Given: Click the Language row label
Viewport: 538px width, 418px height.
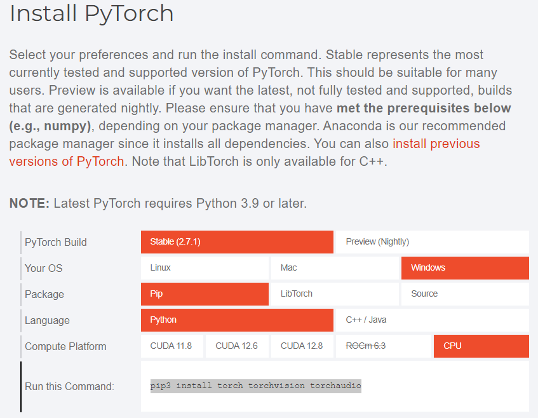Looking at the screenshot, I should (47, 321).
